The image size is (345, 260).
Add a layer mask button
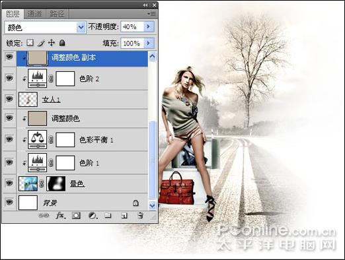76,215
